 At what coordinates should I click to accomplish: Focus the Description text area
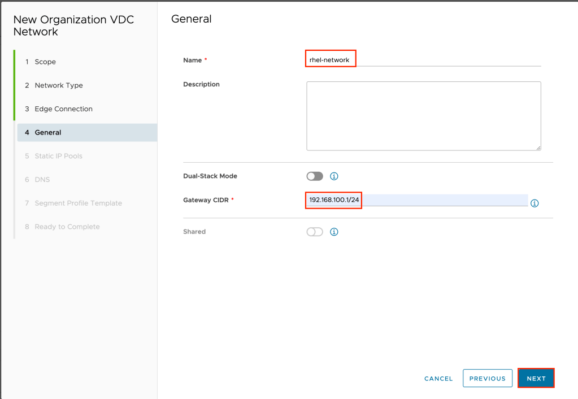423,116
